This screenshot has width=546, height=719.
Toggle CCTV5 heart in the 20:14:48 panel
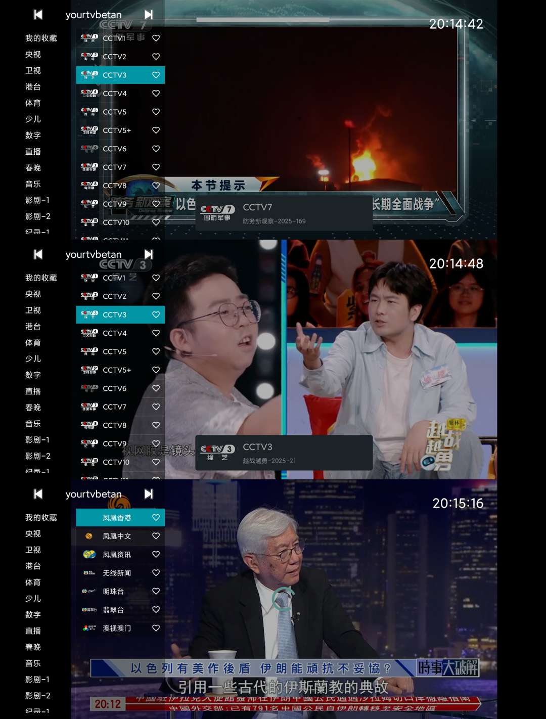click(x=156, y=351)
